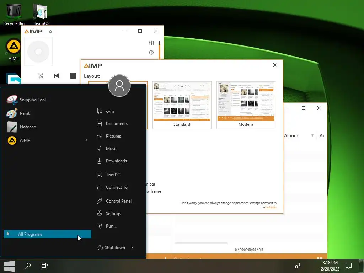Open the Album column filter icon

[312, 135]
